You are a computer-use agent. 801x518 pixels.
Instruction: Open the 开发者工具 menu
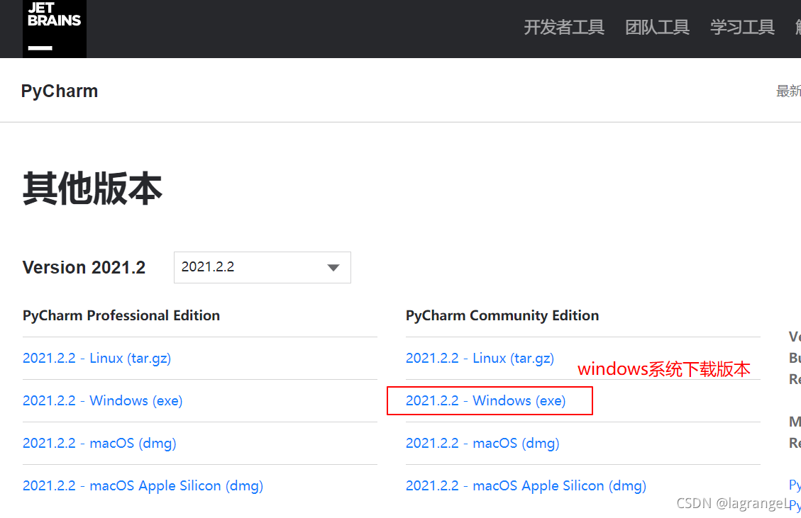[564, 27]
